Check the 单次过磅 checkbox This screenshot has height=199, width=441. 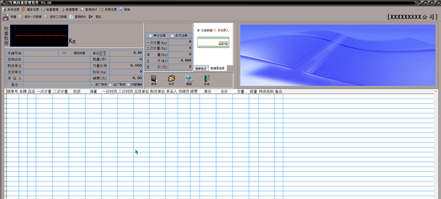(150, 36)
